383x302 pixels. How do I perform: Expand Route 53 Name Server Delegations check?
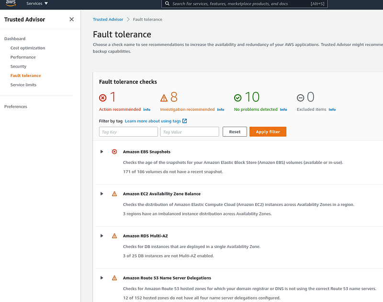click(x=101, y=278)
